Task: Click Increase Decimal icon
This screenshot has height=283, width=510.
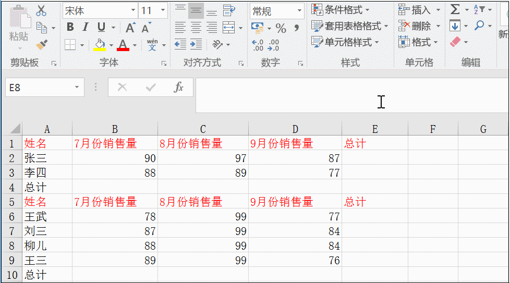Action: coord(258,45)
